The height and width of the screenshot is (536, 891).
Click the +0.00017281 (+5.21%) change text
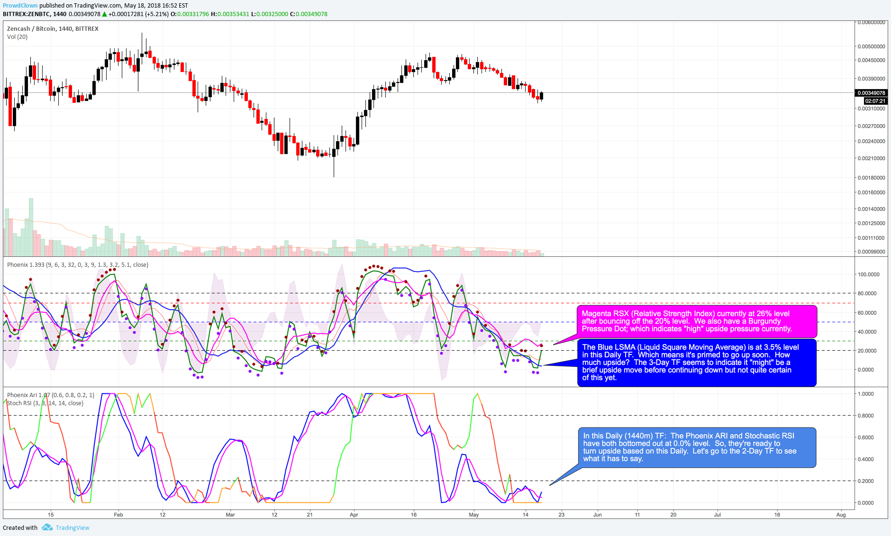(138, 14)
